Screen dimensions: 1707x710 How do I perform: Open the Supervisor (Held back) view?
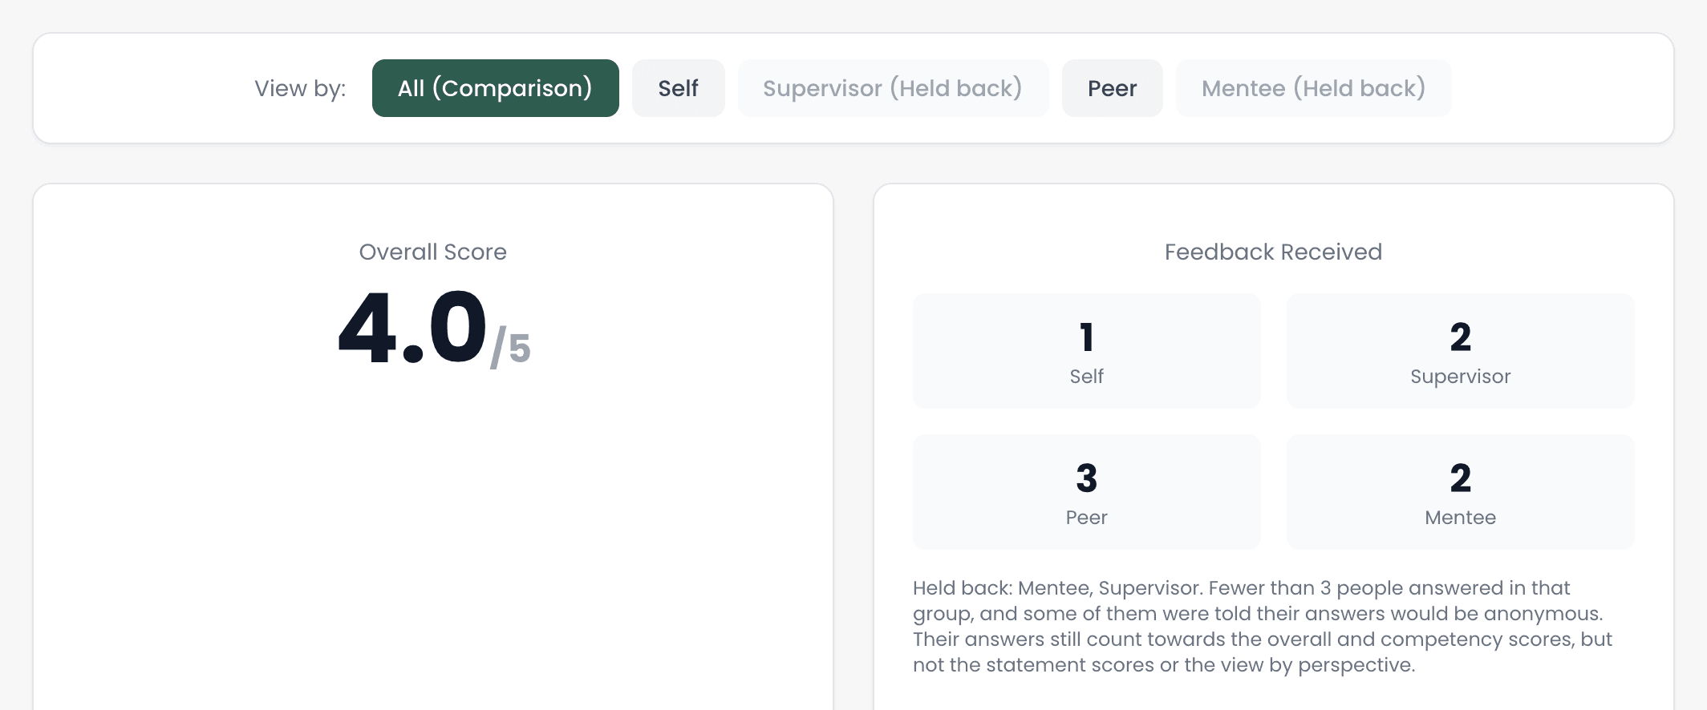point(893,88)
